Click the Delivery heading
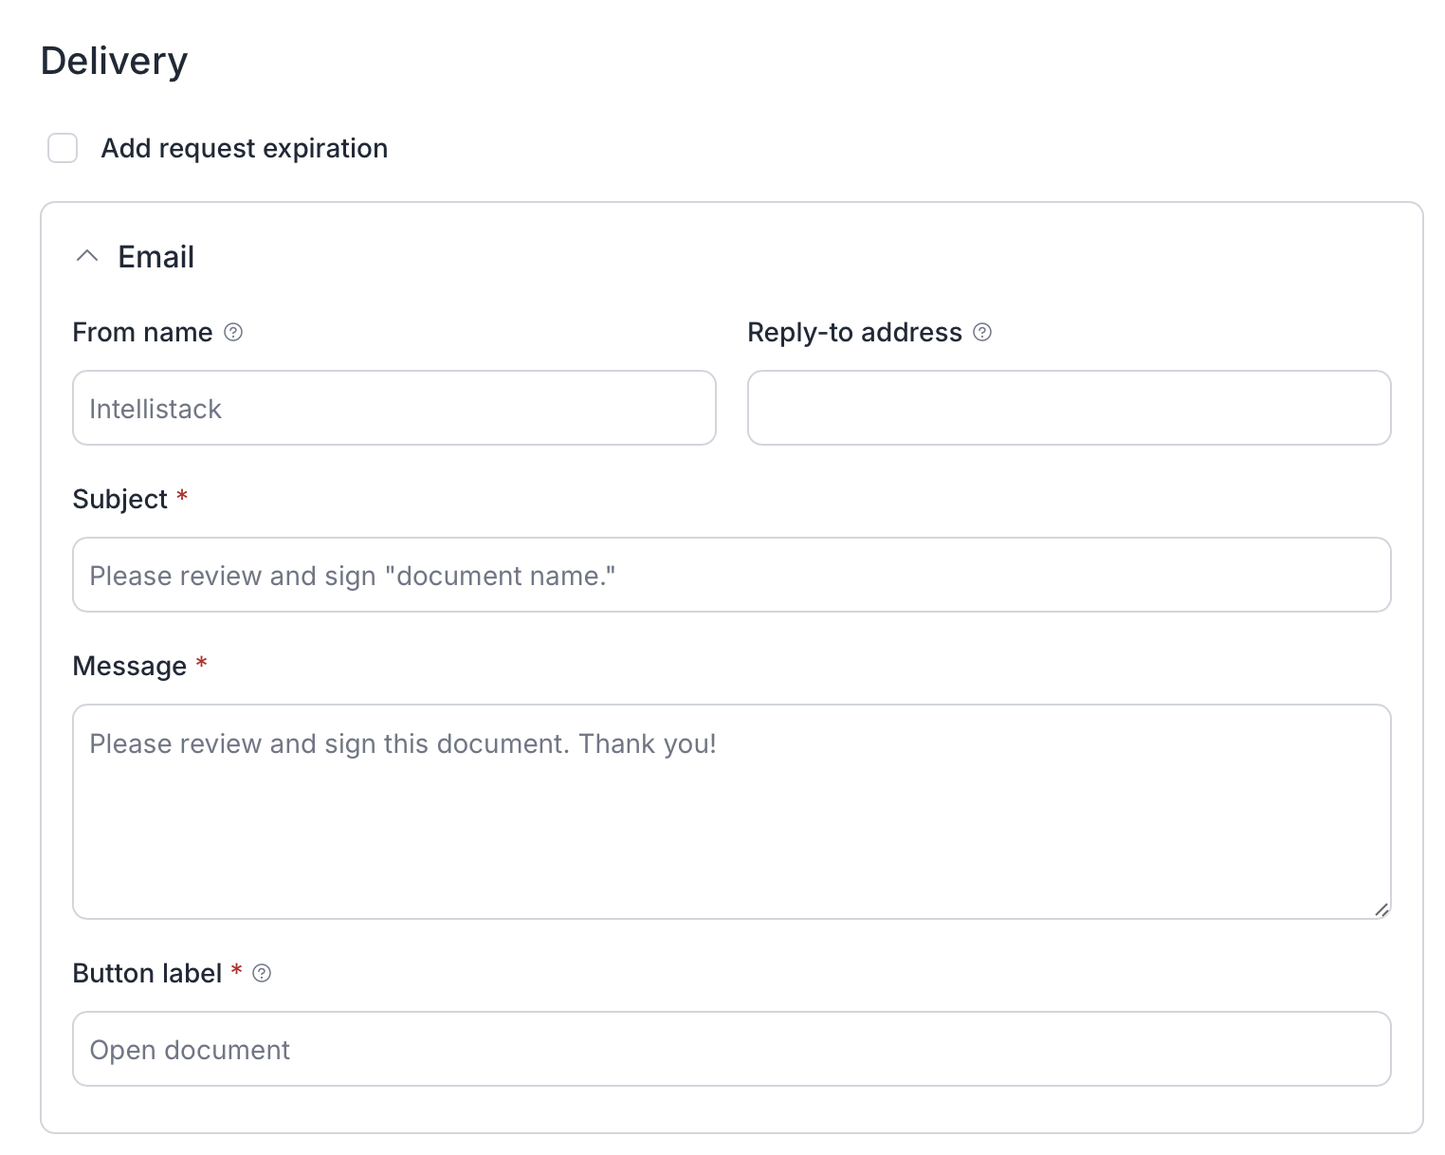The width and height of the screenshot is (1445, 1155). coord(114,60)
